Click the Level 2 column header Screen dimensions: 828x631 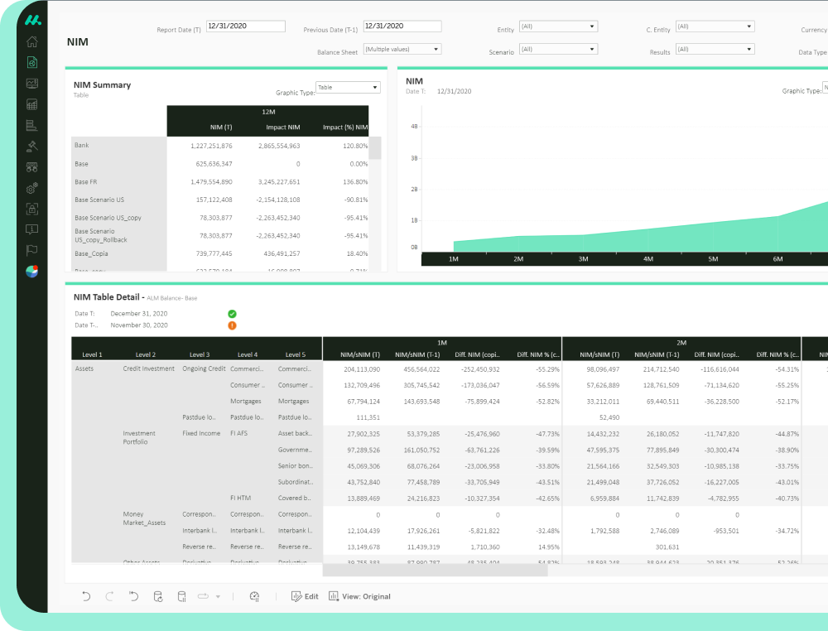point(146,354)
